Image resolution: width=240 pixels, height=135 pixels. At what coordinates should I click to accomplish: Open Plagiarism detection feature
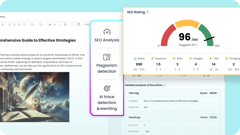tap(107, 63)
